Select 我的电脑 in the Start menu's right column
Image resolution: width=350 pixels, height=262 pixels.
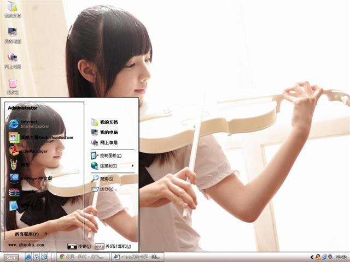(x=104, y=132)
